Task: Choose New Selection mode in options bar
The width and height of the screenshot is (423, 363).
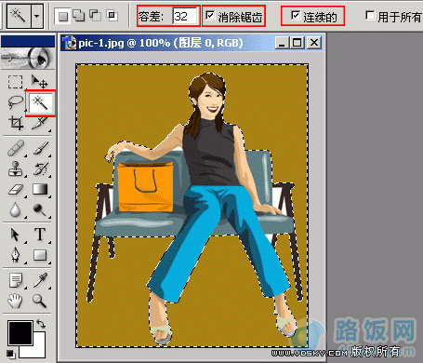Action: click(x=63, y=16)
